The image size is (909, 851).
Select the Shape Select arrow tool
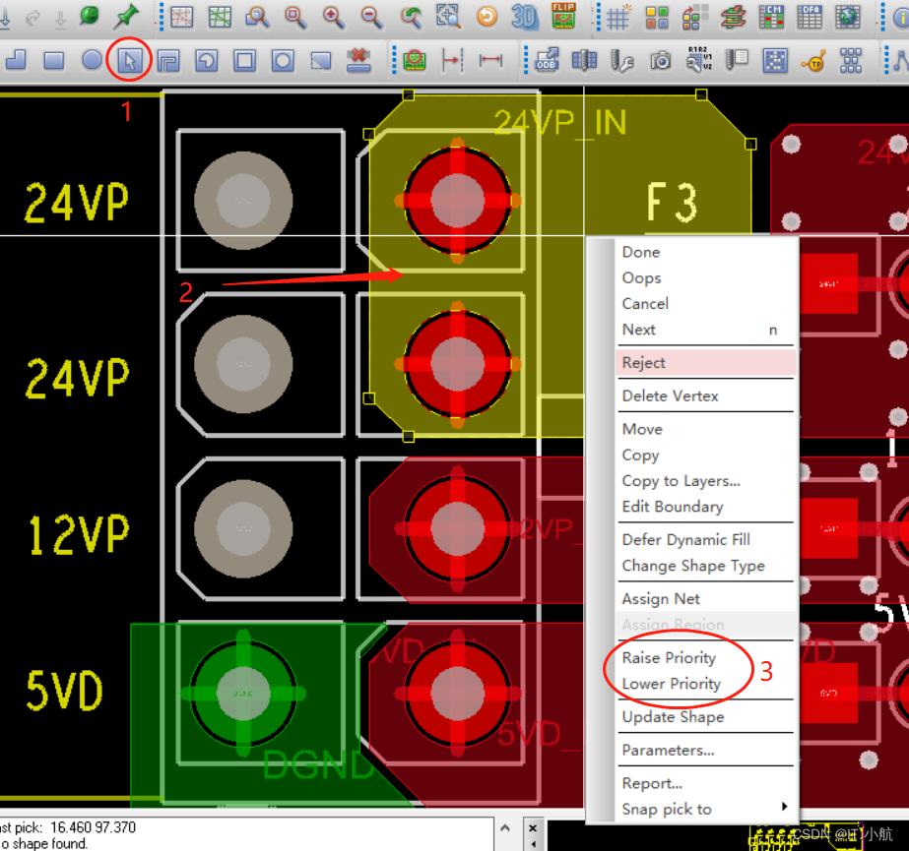(x=130, y=61)
